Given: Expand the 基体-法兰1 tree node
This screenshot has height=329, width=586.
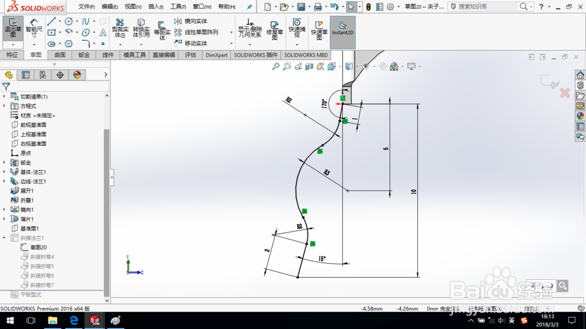Looking at the screenshot, I should pos(5,172).
